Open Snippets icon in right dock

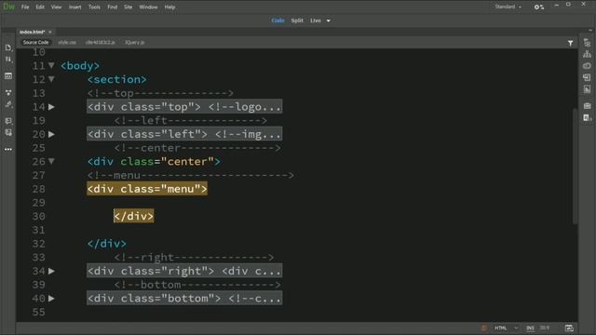pos(587,118)
